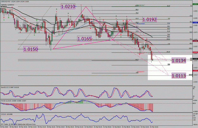Click the 31 Mar 00:15 time axis label
The image size is (198, 128).
(88, 127)
